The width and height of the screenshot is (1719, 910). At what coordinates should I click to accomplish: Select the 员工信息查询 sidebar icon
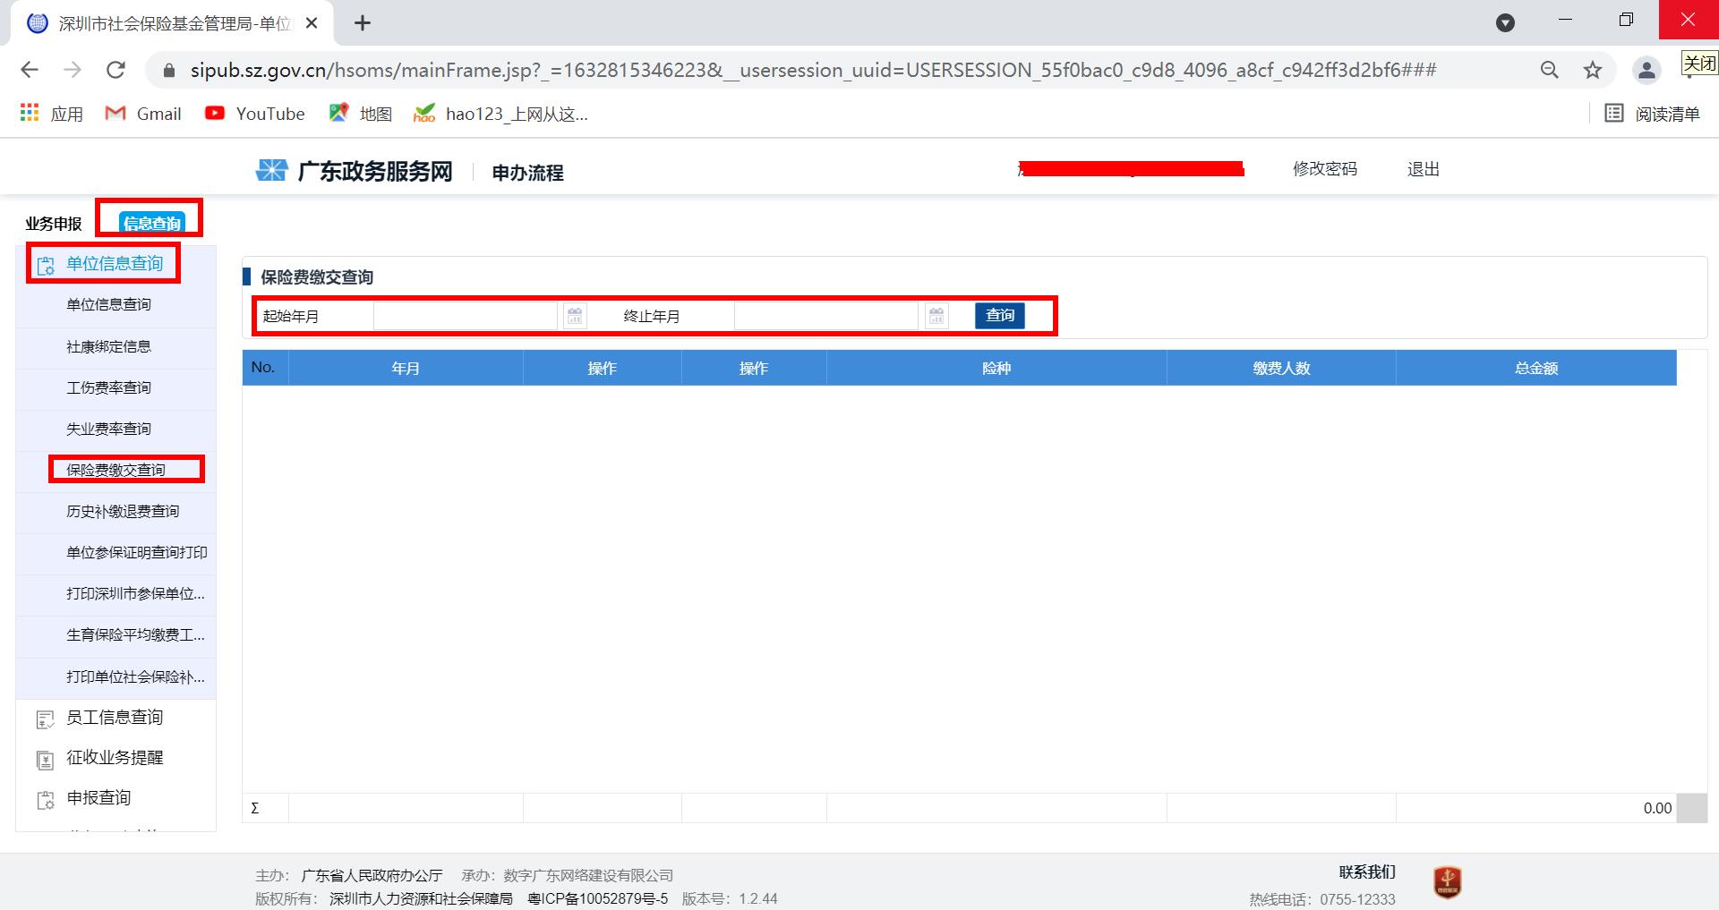click(x=45, y=718)
